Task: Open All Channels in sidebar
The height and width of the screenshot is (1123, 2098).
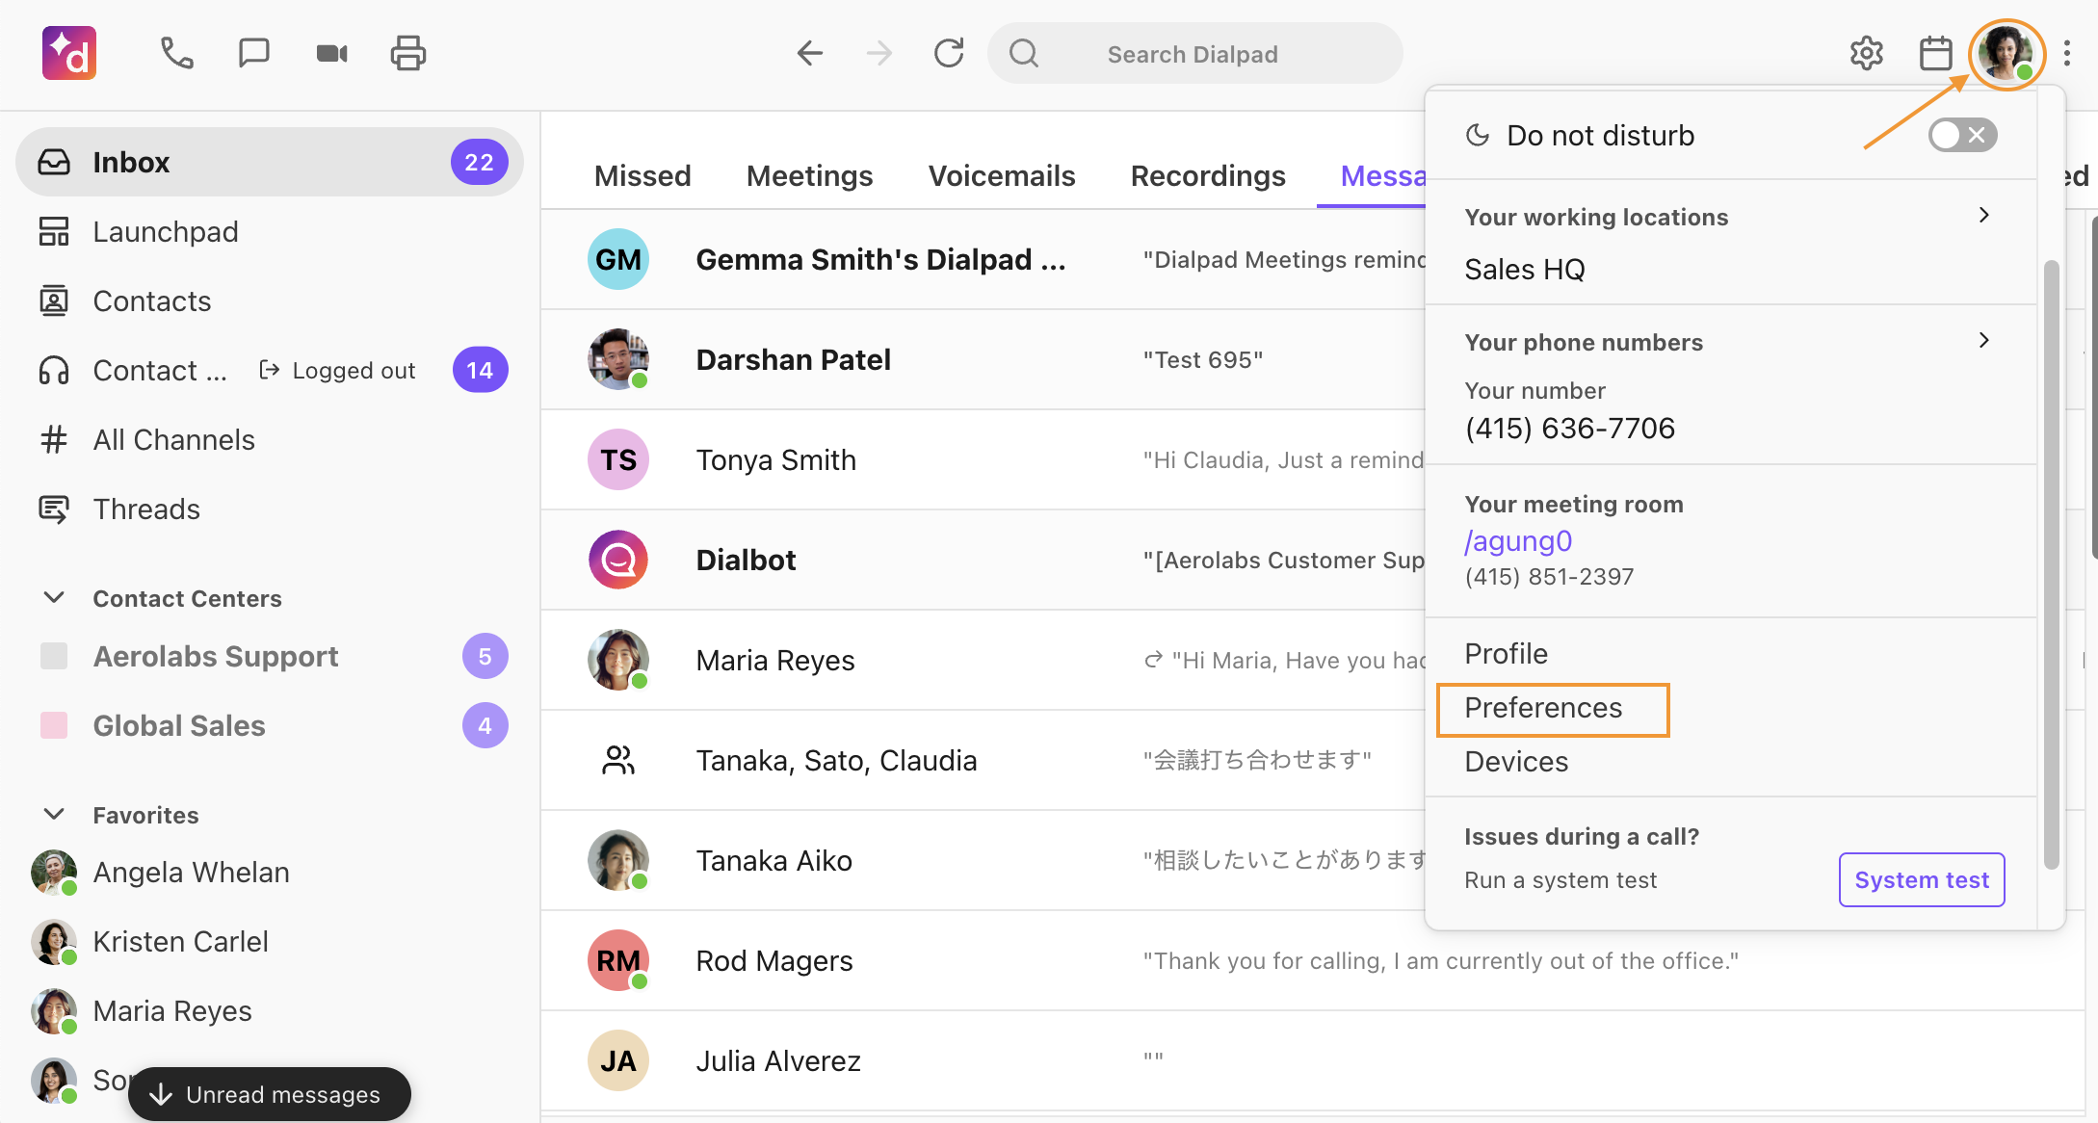Action: [x=270, y=439]
